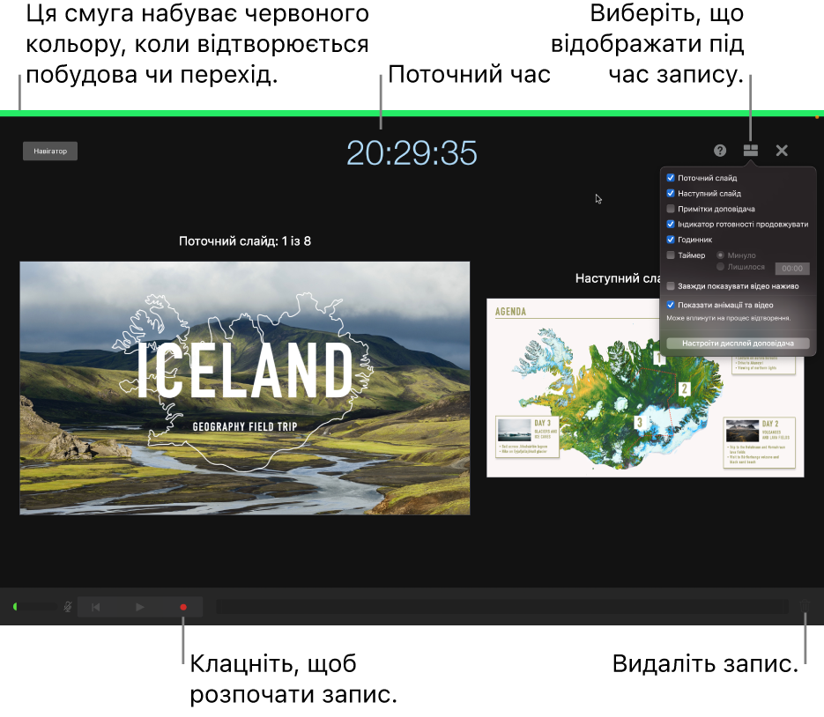Click the muted microphone icon
The image size is (824, 717).
(68, 607)
